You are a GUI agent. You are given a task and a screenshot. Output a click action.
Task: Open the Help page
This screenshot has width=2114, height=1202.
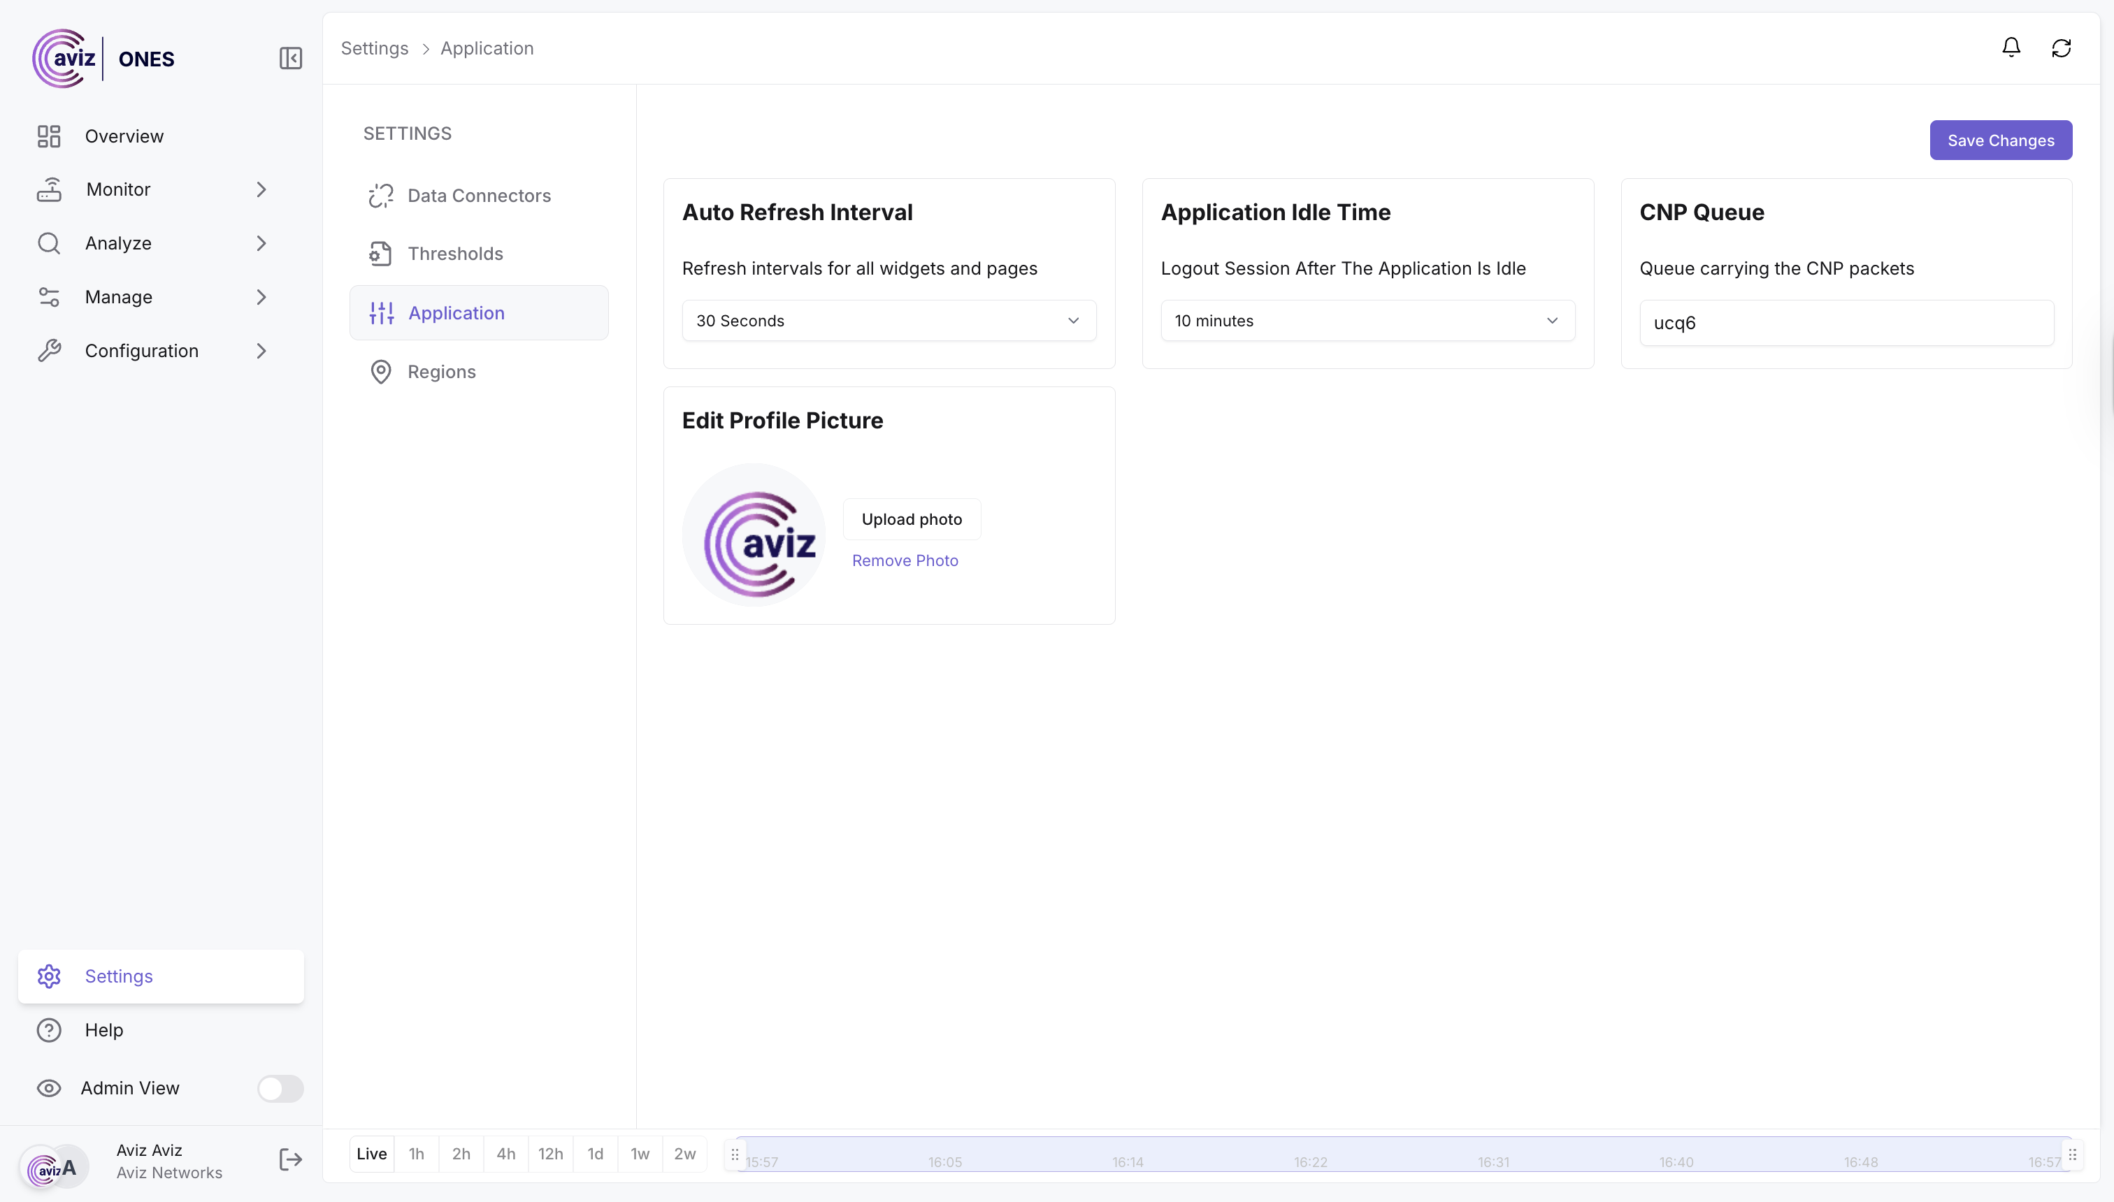104,1029
